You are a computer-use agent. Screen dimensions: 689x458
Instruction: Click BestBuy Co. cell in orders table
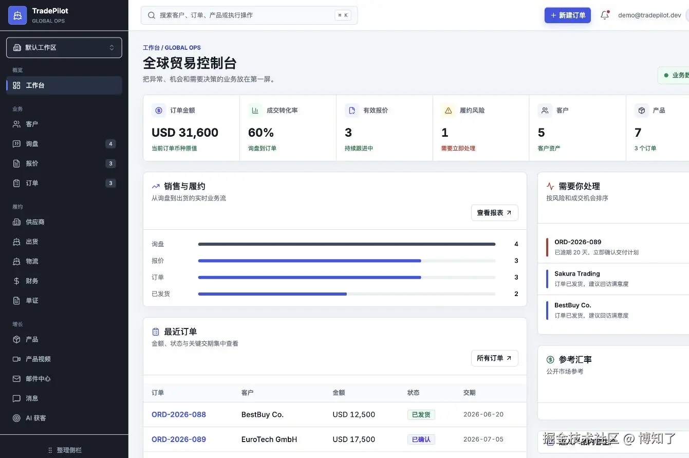pos(263,414)
